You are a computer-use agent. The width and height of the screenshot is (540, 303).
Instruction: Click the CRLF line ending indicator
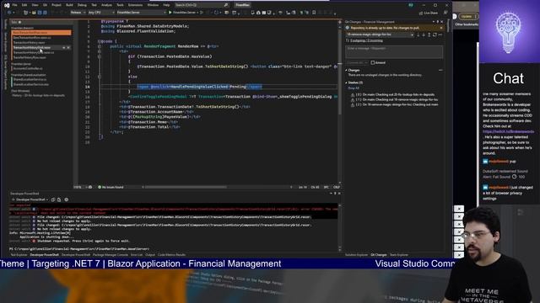point(337,187)
